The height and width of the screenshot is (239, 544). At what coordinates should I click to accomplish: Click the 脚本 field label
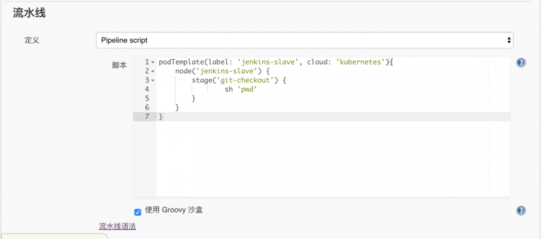point(119,65)
